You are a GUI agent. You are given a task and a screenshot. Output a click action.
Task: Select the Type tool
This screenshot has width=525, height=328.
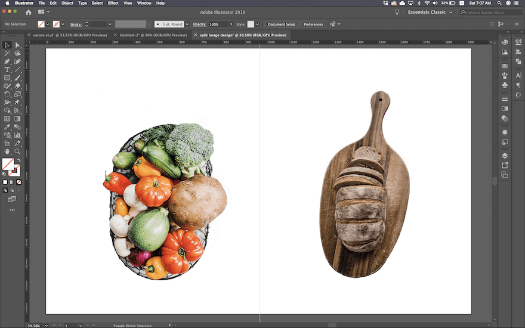[x=7, y=70]
